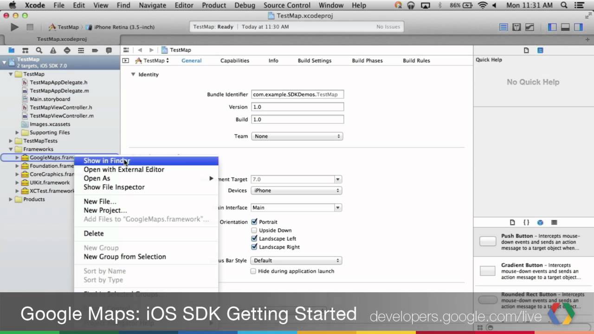Open the Deployment Target combo box
Image resolution: width=594 pixels, height=334 pixels.
coord(297,179)
